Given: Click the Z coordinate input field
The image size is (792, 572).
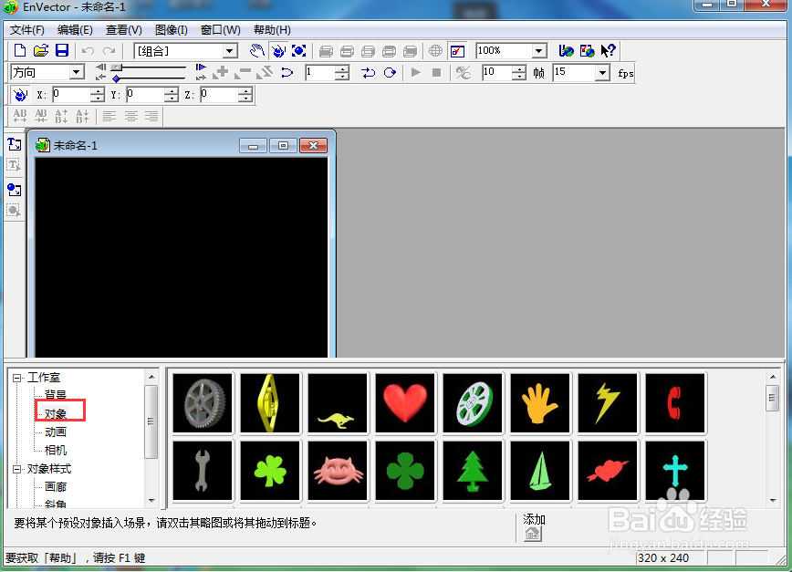Looking at the screenshot, I should (x=219, y=94).
